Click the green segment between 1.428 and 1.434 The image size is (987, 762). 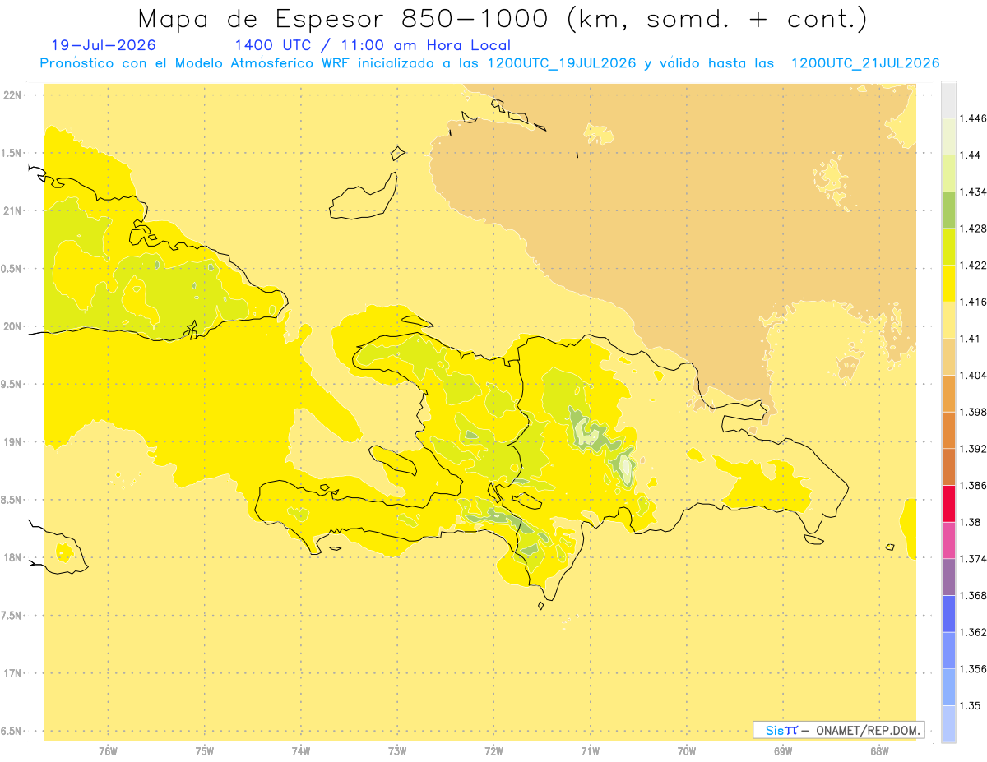click(948, 210)
